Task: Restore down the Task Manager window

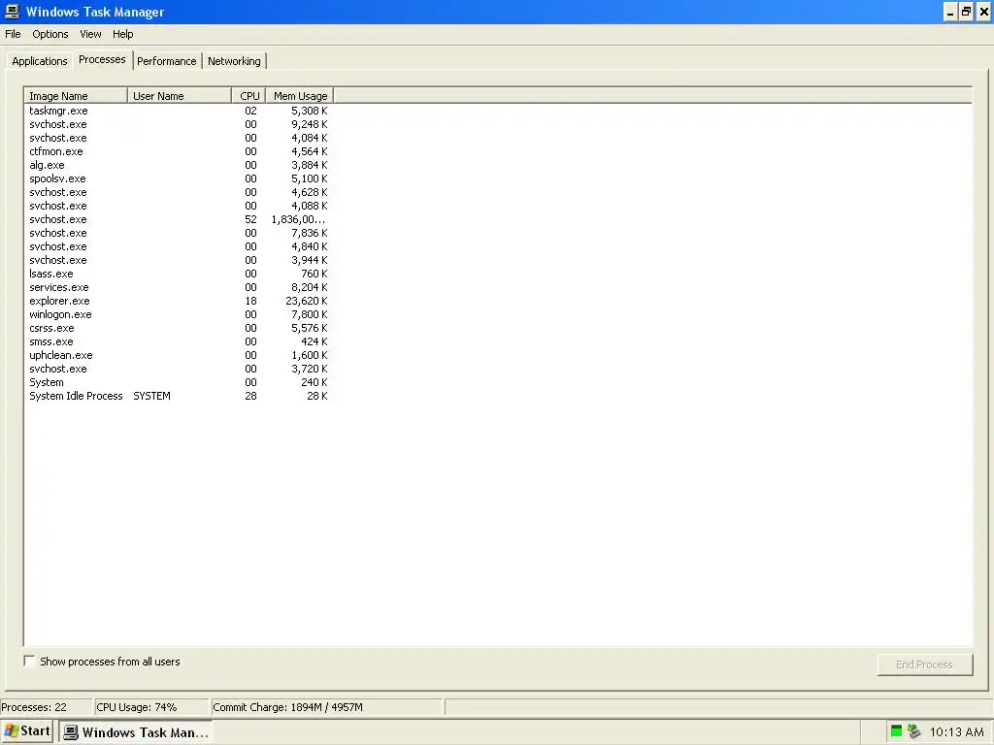Action: [966, 12]
